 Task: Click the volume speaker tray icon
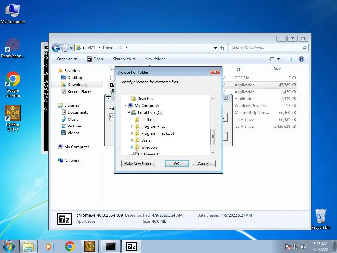(304, 247)
